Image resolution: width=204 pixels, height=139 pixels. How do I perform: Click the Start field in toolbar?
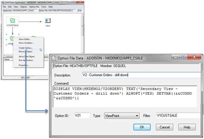tap(80, 10)
